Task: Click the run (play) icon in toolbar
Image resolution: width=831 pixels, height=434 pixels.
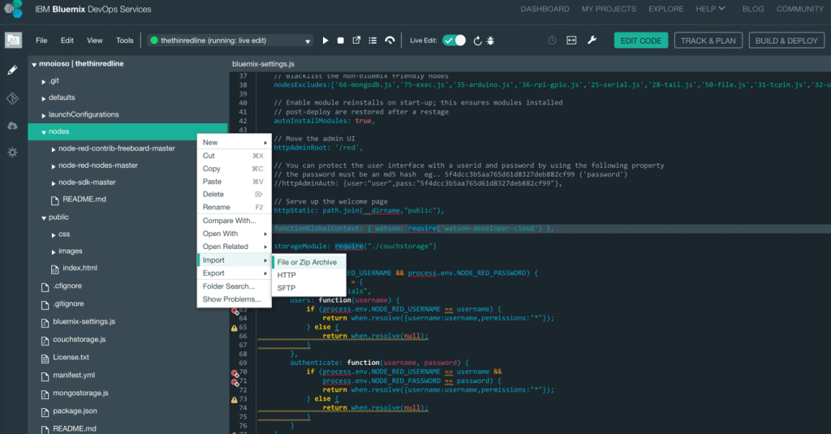Action: [x=325, y=41]
